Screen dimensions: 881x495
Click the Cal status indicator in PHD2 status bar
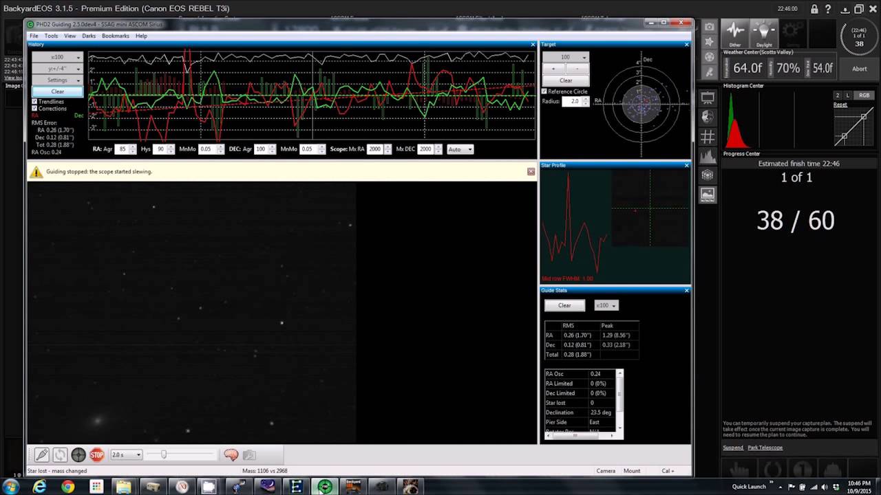point(668,471)
